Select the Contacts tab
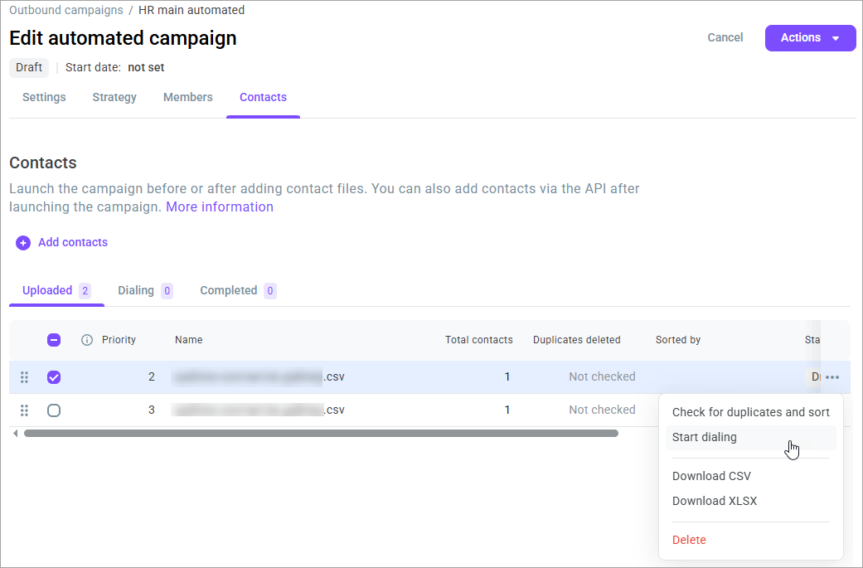This screenshot has width=863, height=568. 263,97
